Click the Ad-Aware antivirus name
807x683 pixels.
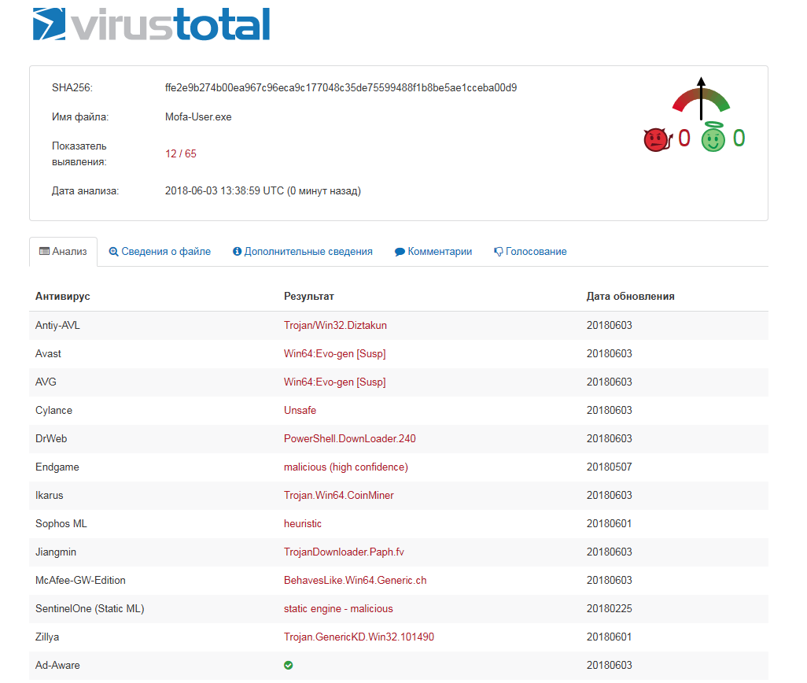pos(57,665)
